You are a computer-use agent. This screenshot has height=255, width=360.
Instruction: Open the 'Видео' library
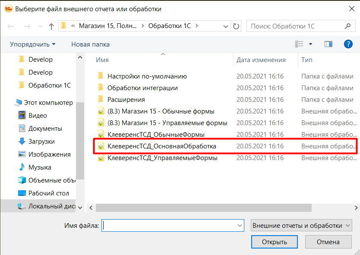(x=33, y=116)
